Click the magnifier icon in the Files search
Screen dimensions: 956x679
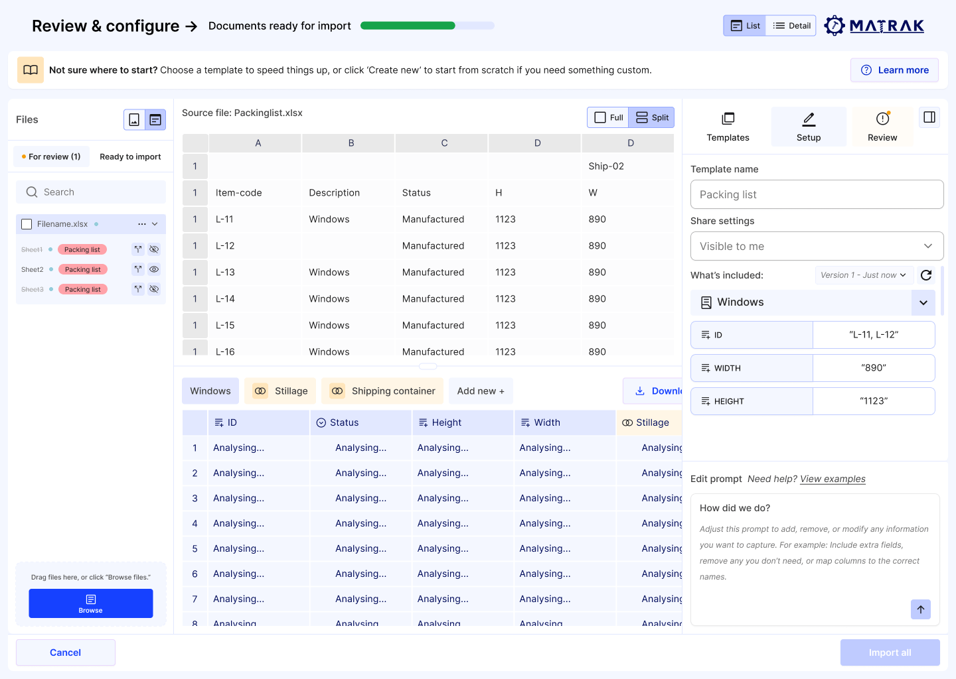[32, 192]
